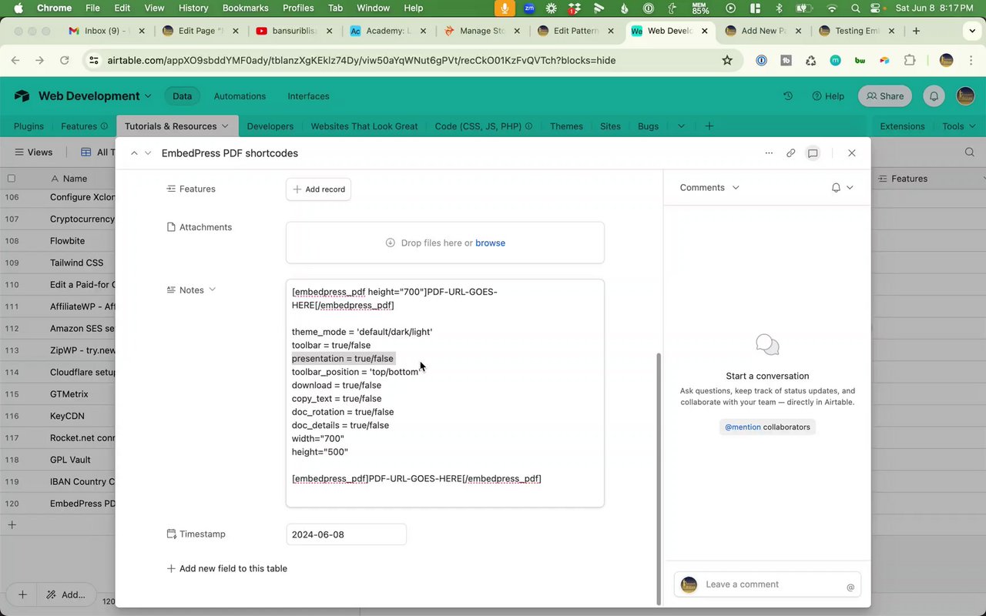Click the Airtable base logo icon
The height and width of the screenshot is (616, 986).
(22, 96)
